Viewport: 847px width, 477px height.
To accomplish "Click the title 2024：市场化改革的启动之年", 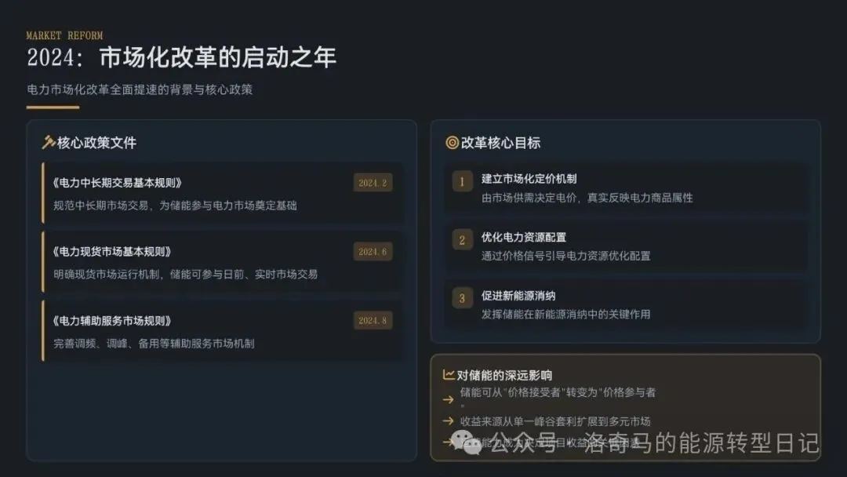I will [x=181, y=57].
